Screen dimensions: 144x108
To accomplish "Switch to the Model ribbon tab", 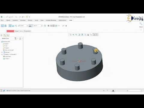I will click(x=8, y=20).
